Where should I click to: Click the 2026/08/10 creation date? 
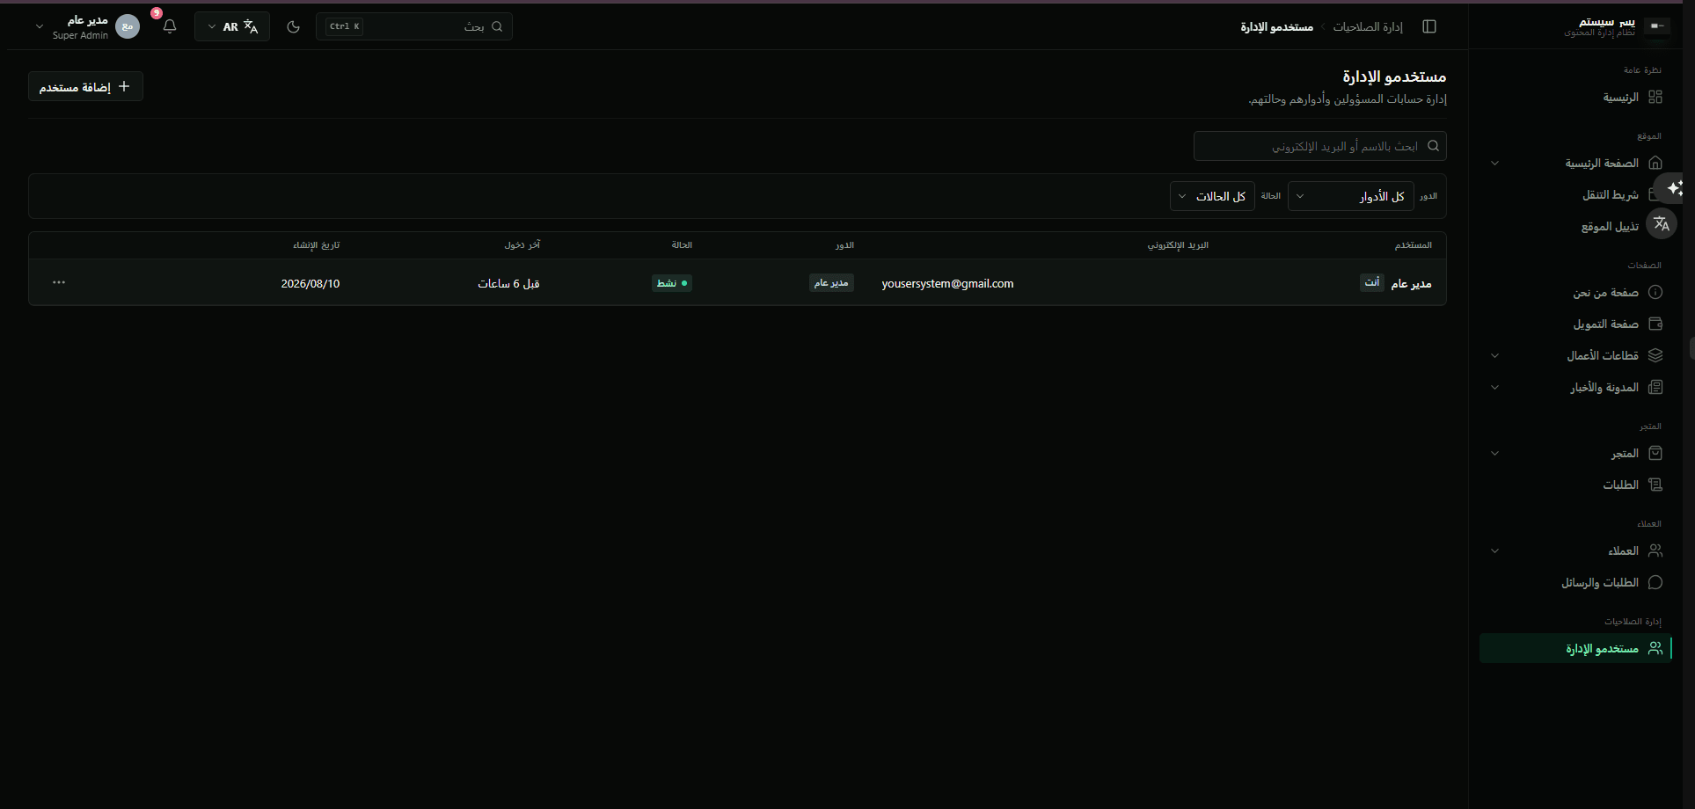click(311, 283)
